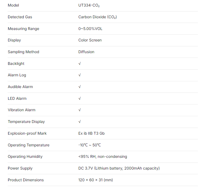The image size is (202, 187).
Task: Click the Audible Alarm checkmark symbol
Action: pyautogui.click(x=79, y=87)
